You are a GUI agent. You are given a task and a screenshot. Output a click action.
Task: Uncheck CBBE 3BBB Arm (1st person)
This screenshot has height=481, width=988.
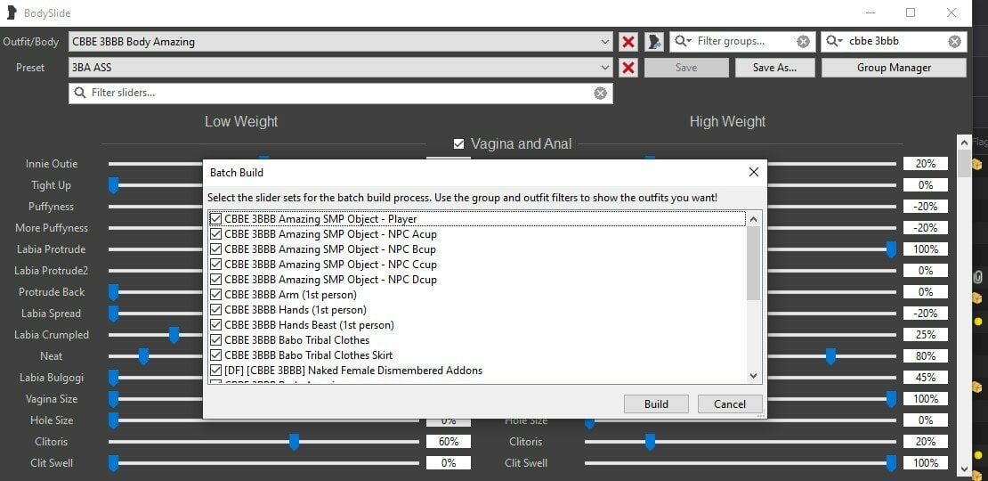point(216,295)
